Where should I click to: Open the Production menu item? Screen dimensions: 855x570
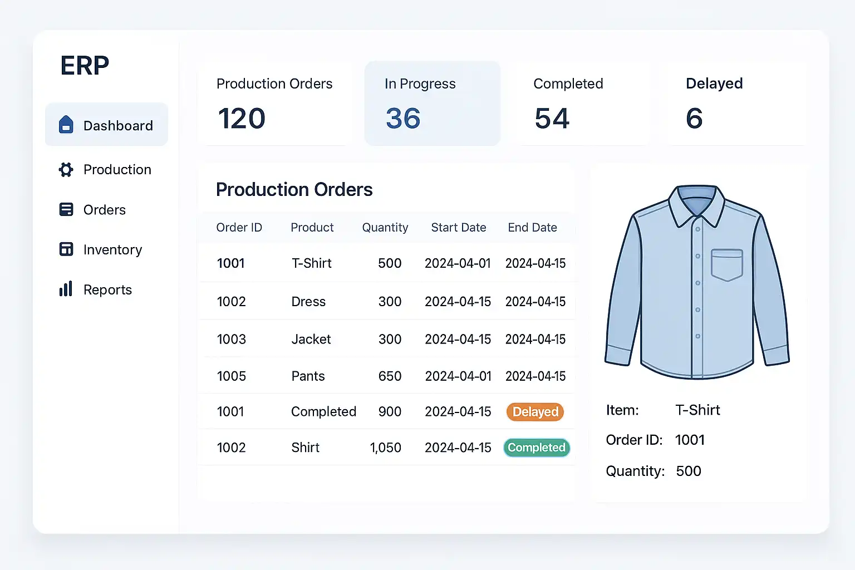117,170
